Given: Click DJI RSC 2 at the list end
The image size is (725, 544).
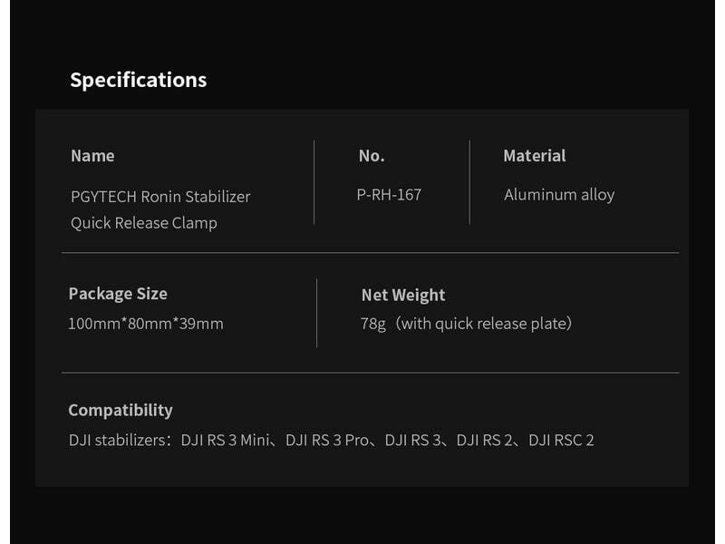Looking at the screenshot, I should pyautogui.click(x=561, y=441).
